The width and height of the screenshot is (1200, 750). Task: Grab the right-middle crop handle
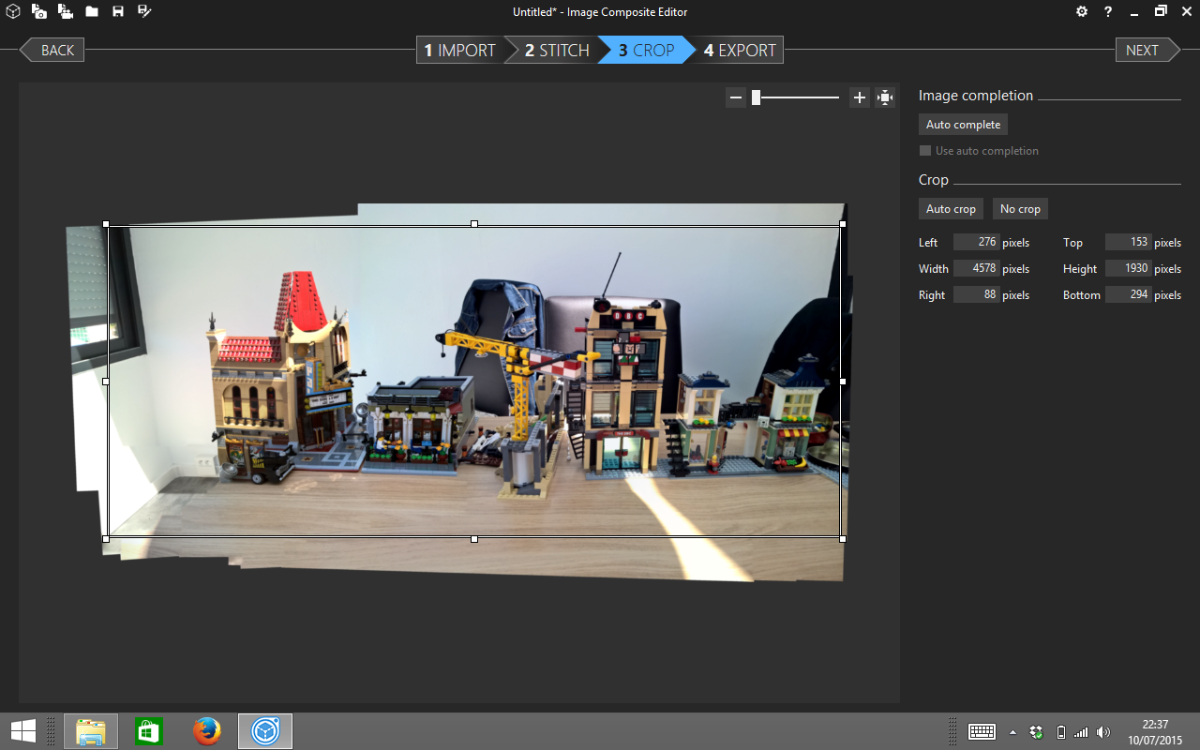click(x=843, y=382)
